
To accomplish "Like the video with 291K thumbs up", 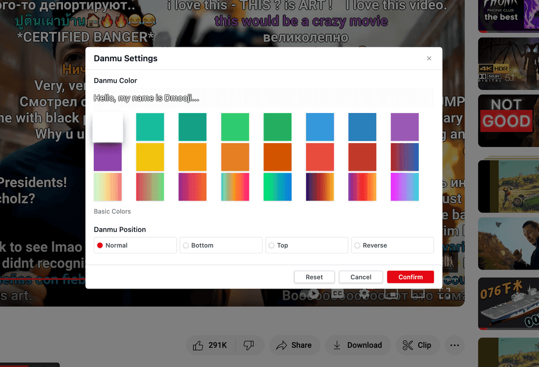I will pos(210,345).
